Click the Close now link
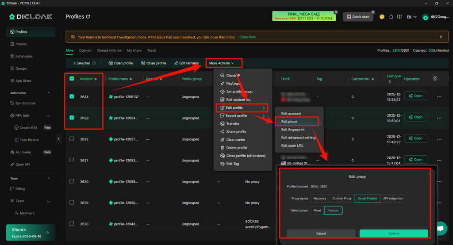This screenshot has width=453, height=245. (x=247, y=37)
